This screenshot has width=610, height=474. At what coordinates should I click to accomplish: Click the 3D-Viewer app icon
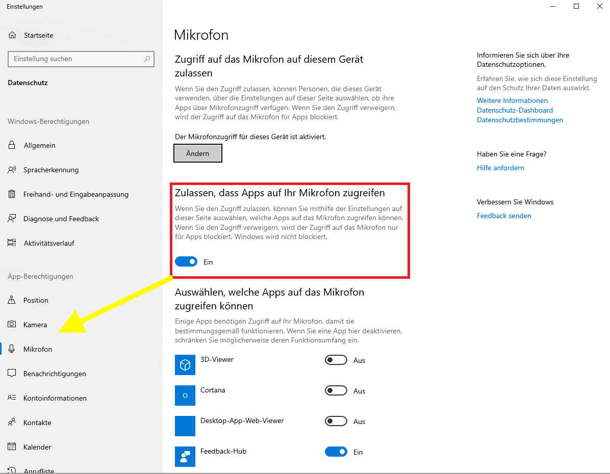click(x=185, y=365)
